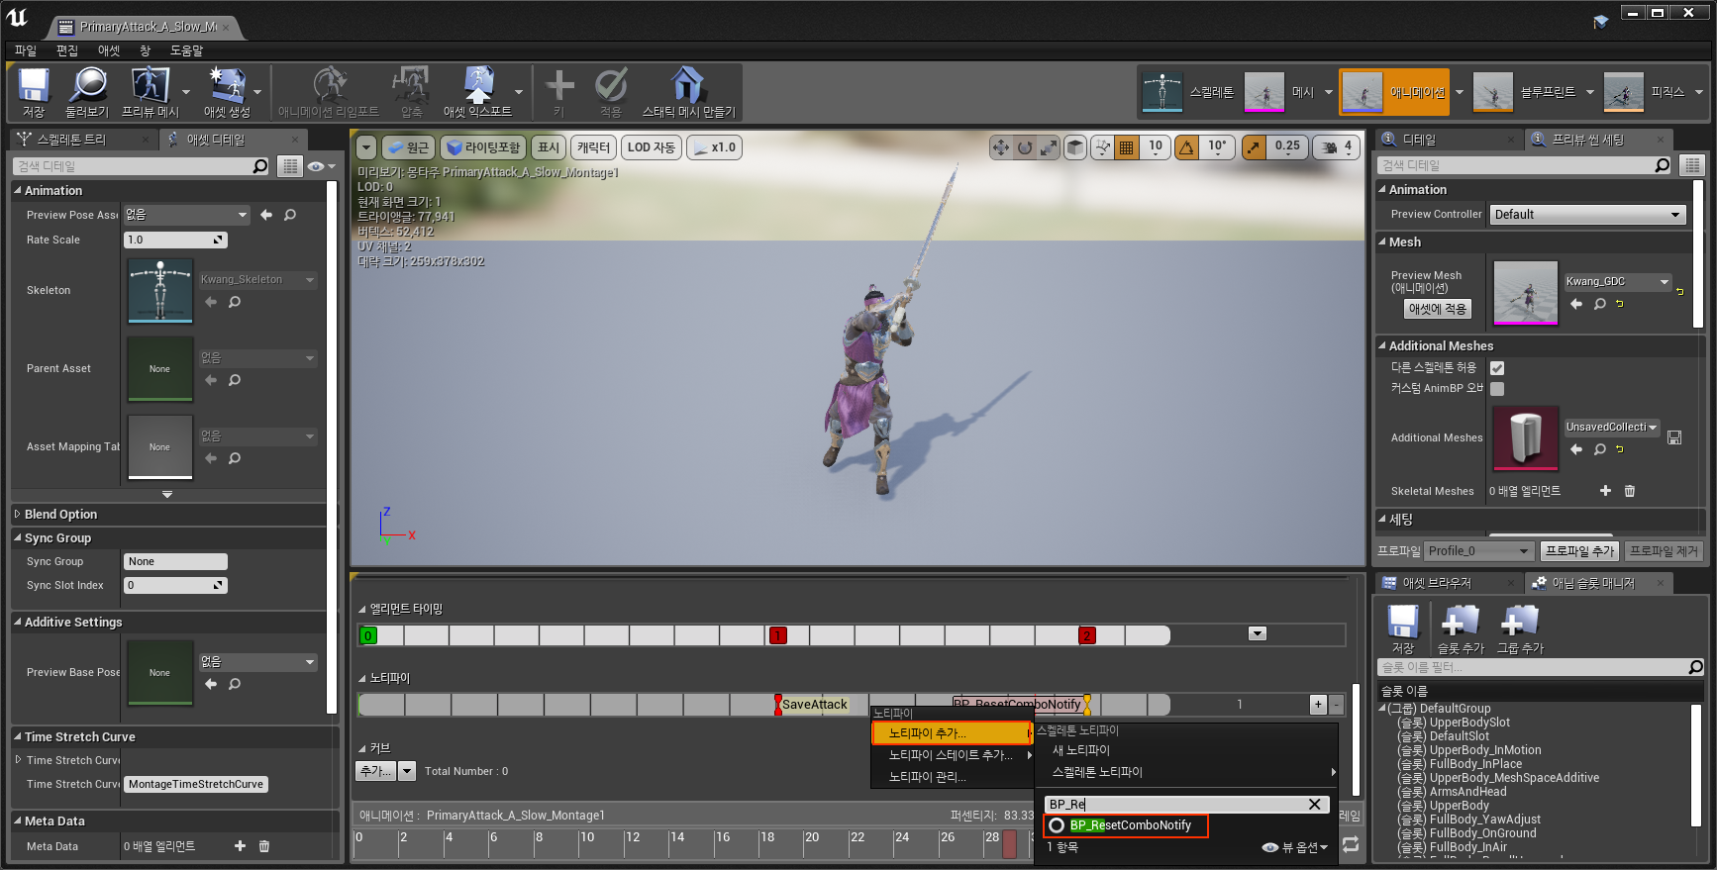Open viewport options arrow dropdown
Screen dimensions: 1717x870
tap(366, 147)
